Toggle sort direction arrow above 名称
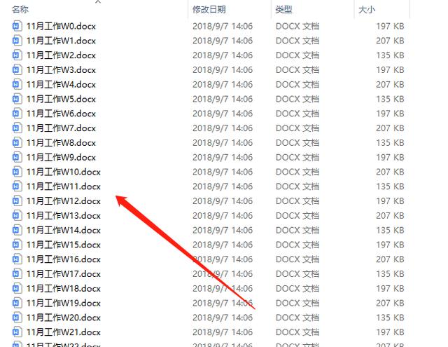This screenshot has width=448, height=347. click(98, 2)
